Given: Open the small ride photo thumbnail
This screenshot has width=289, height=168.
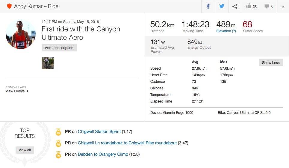Looking at the screenshot, I should (x=47, y=63).
